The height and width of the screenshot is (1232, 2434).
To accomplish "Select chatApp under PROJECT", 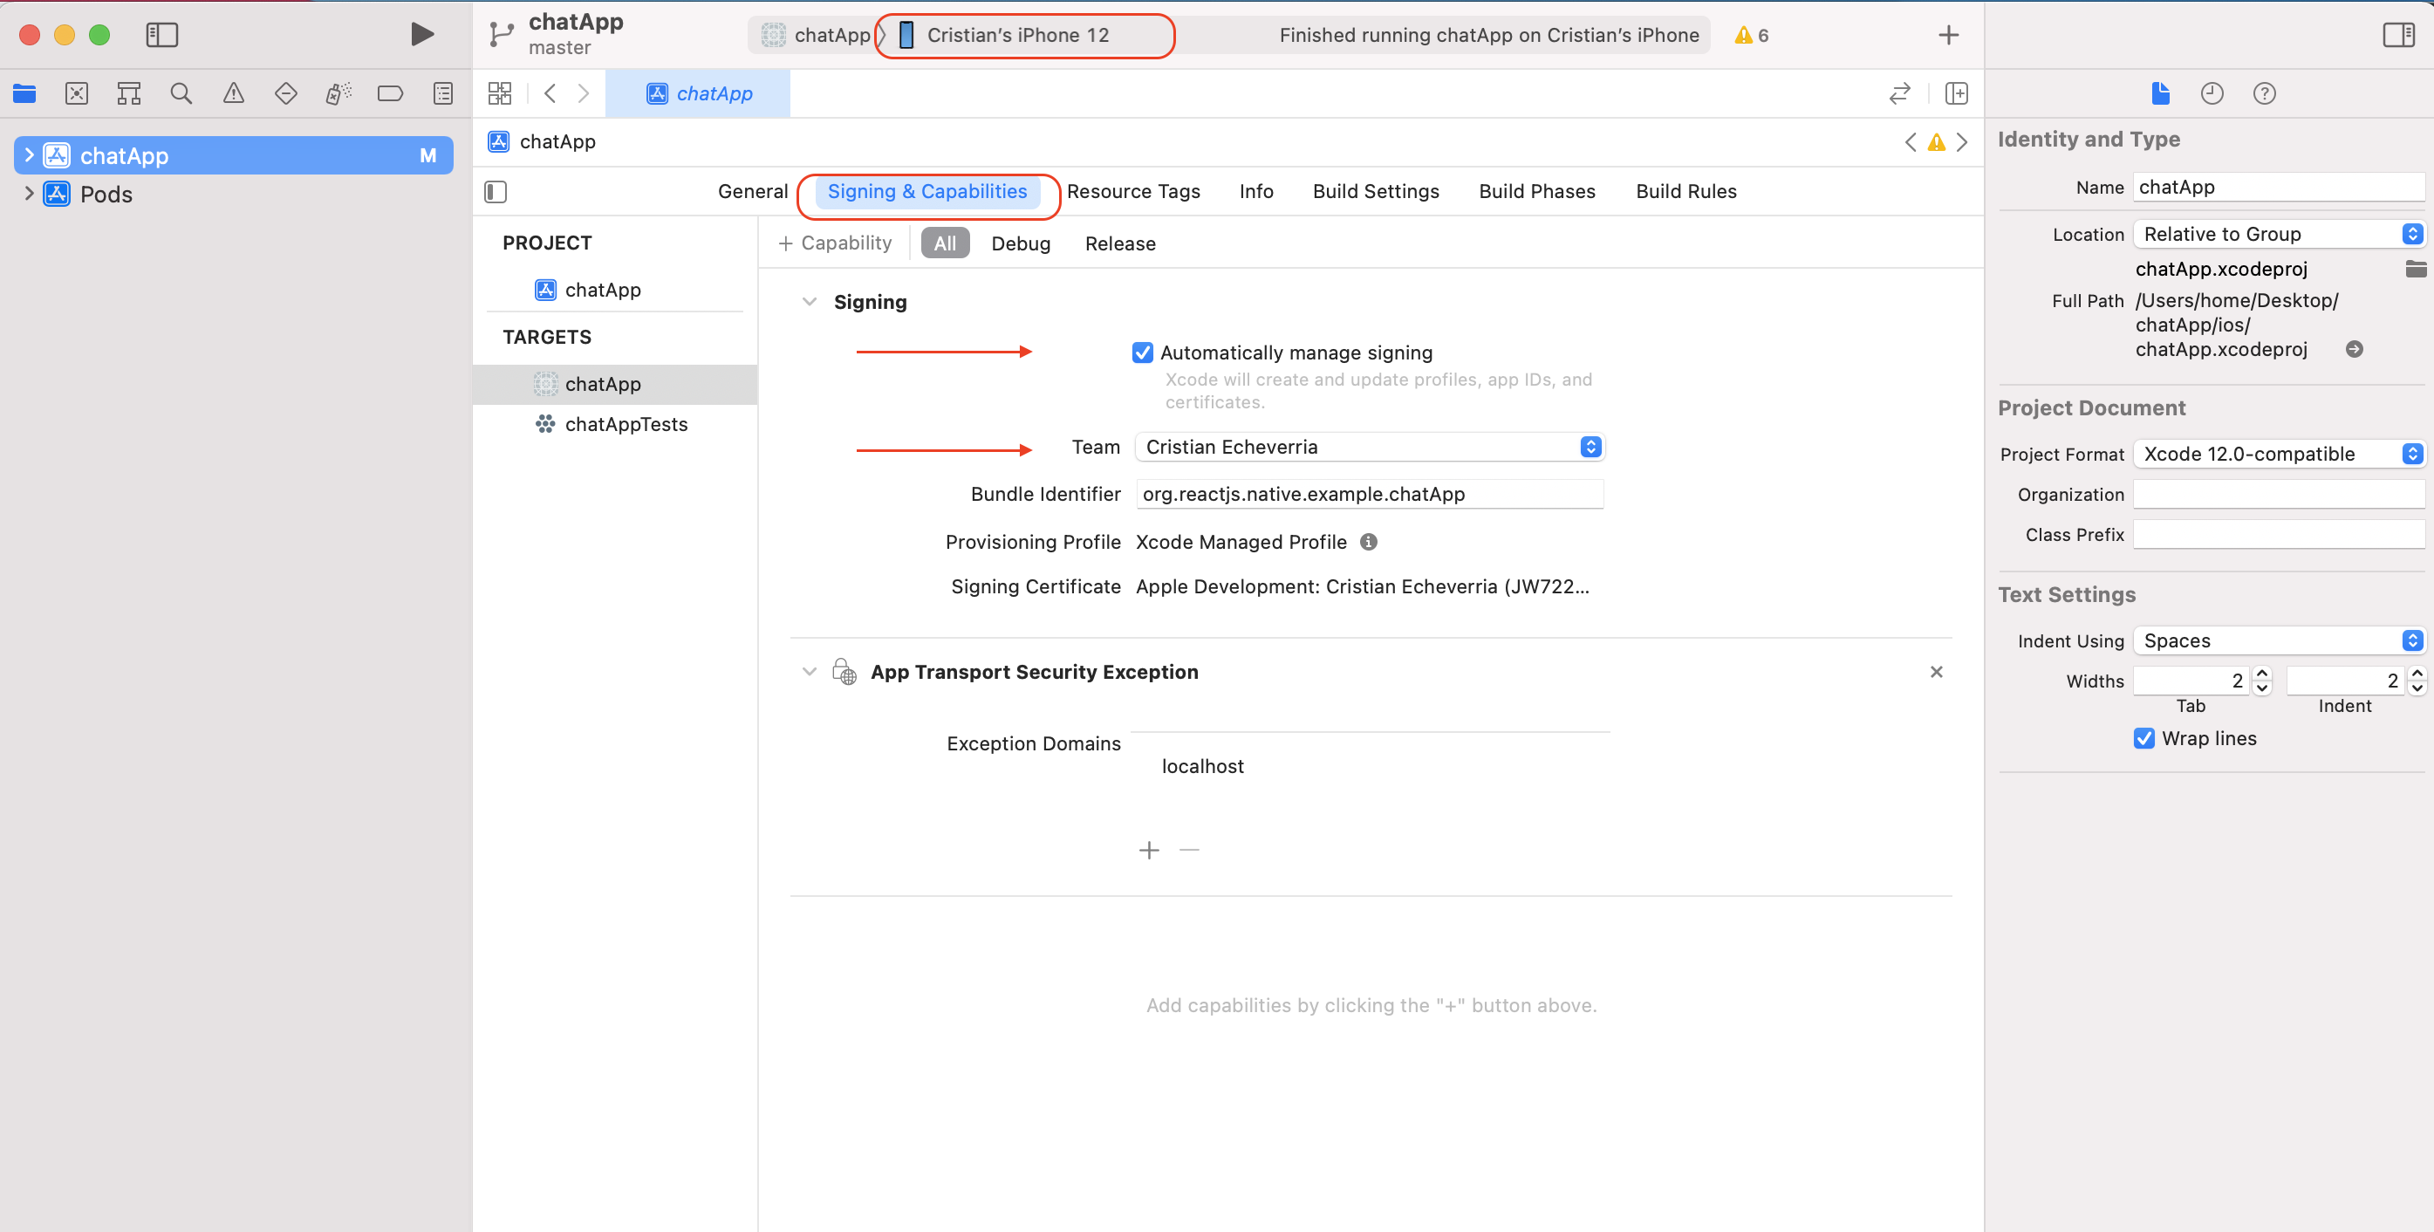I will tap(602, 289).
